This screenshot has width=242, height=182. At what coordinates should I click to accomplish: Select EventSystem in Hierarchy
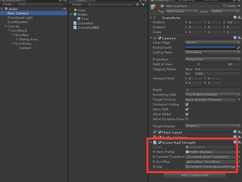[x=18, y=22]
